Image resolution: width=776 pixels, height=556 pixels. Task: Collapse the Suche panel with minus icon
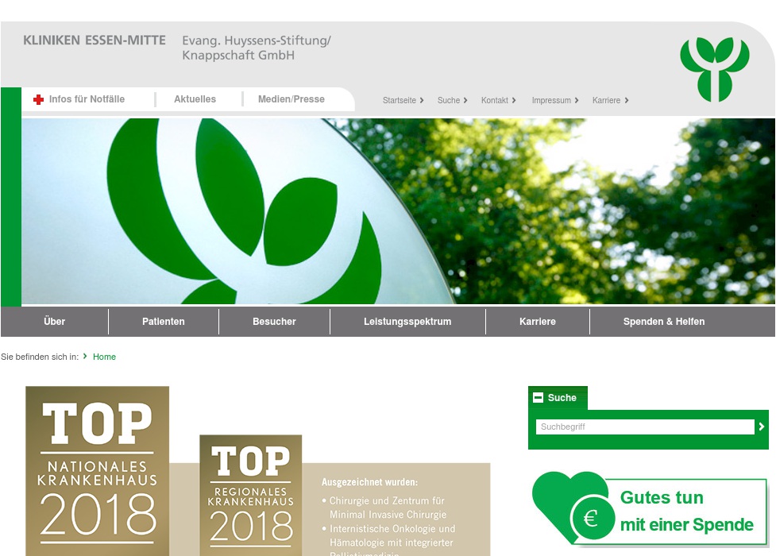point(539,397)
